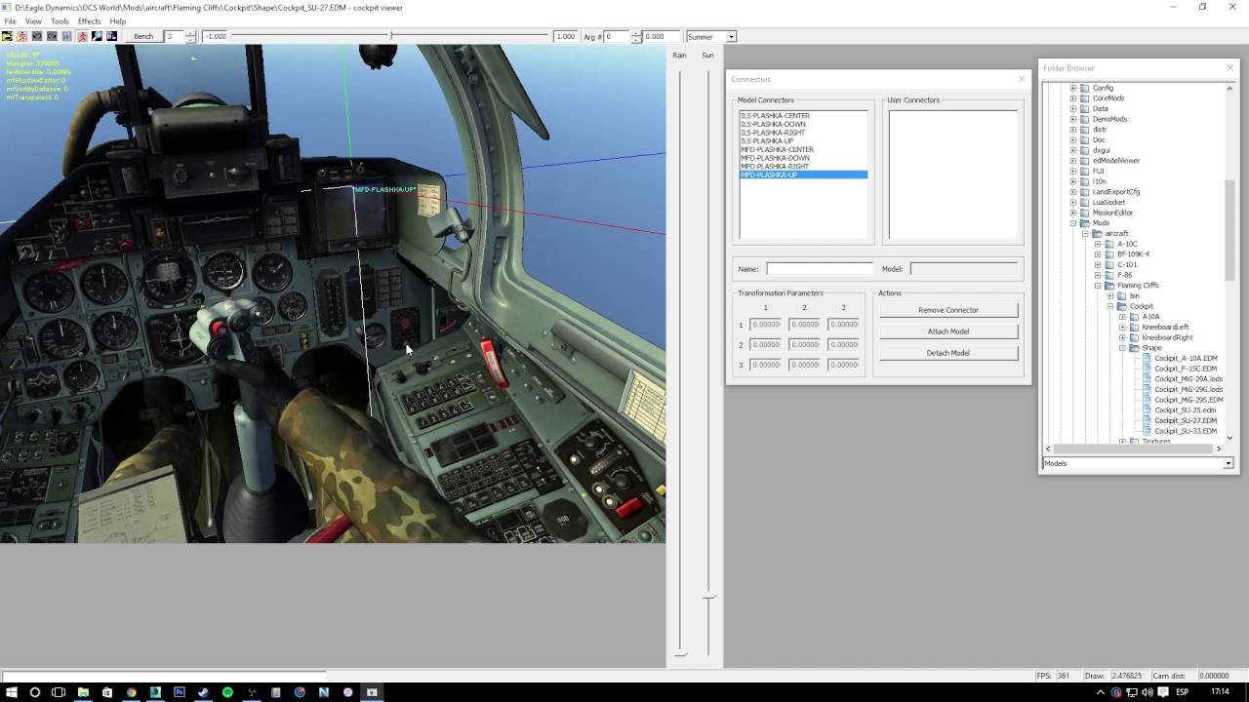Expand the Config folder
Image resolution: width=1249 pixels, height=702 pixels.
pyautogui.click(x=1072, y=88)
